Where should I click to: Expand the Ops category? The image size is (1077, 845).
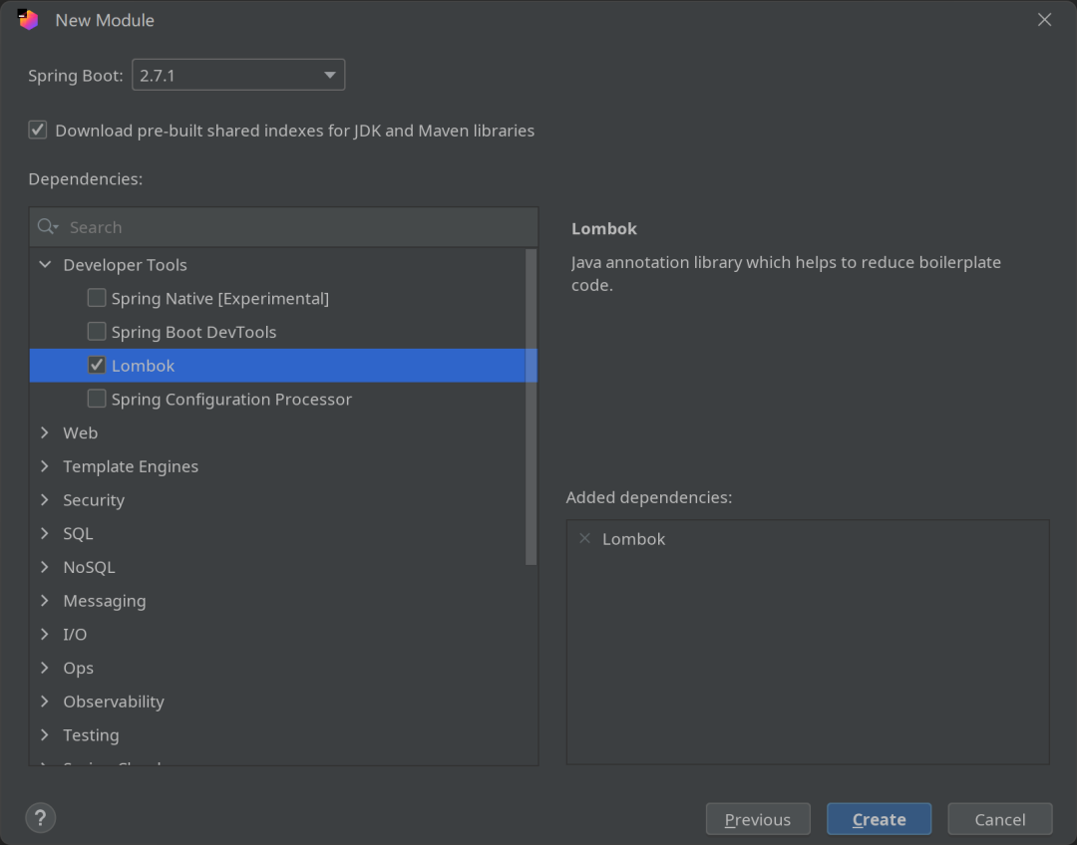click(x=45, y=668)
